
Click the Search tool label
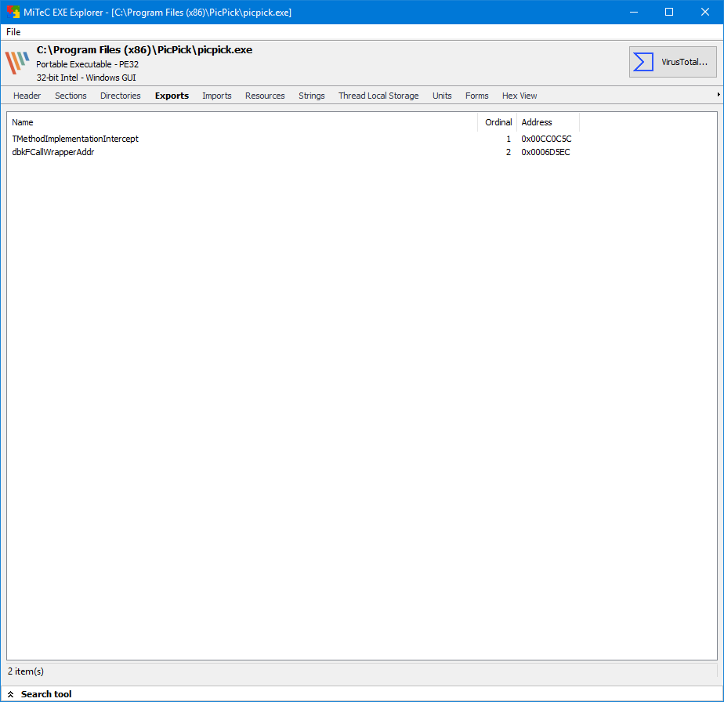[x=46, y=694]
